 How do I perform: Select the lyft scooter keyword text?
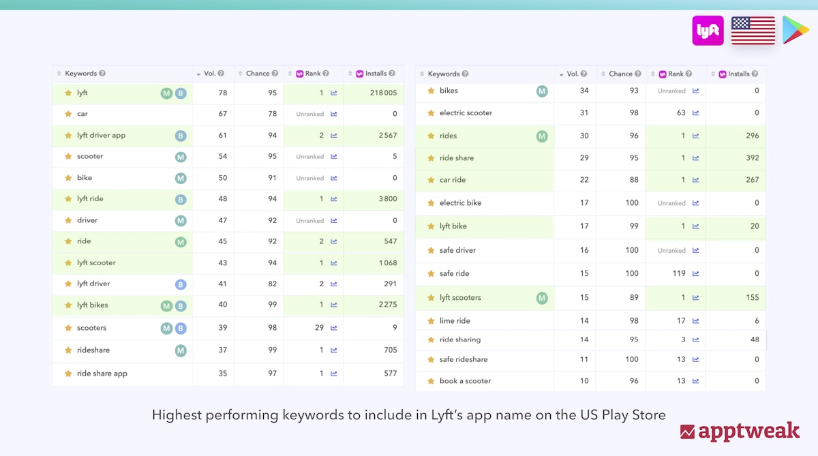tap(96, 263)
